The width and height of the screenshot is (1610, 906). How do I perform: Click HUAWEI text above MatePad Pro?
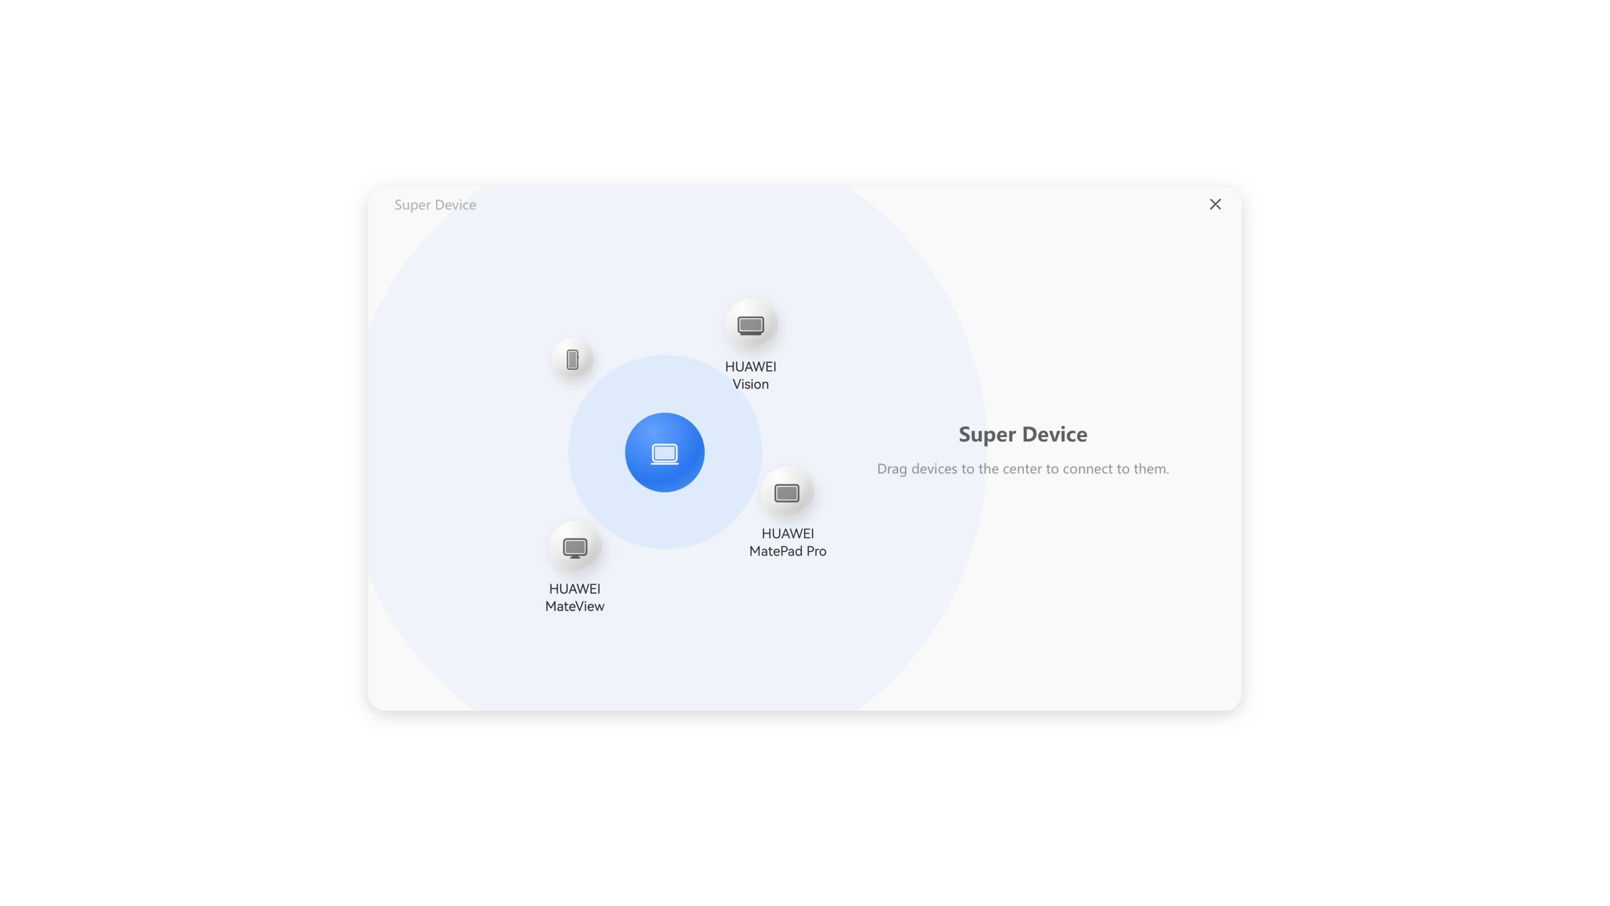(x=788, y=534)
